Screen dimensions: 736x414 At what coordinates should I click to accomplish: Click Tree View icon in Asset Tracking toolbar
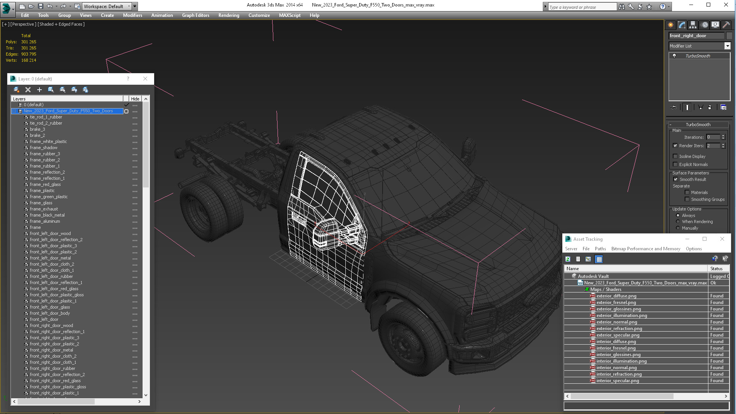(x=588, y=260)
